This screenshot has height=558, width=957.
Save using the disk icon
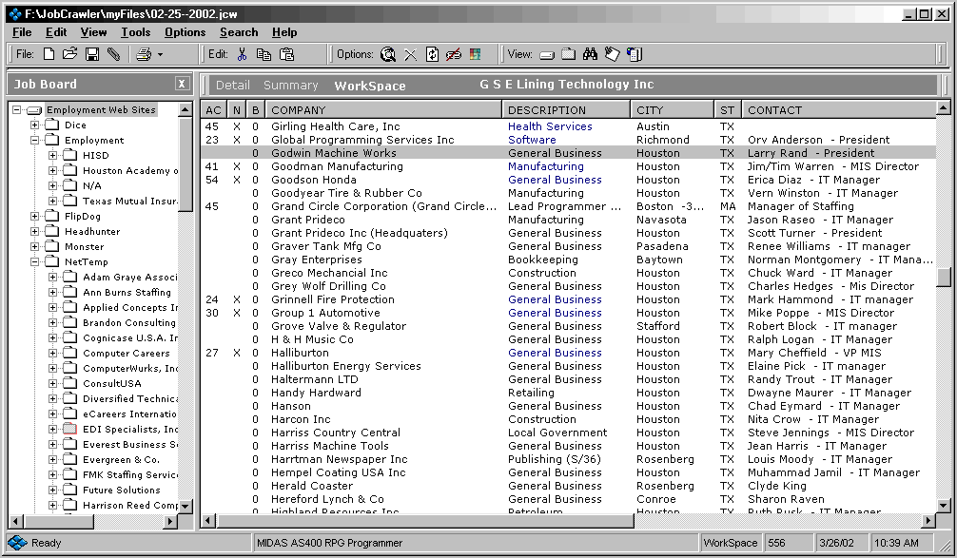(x=91, y=54)
